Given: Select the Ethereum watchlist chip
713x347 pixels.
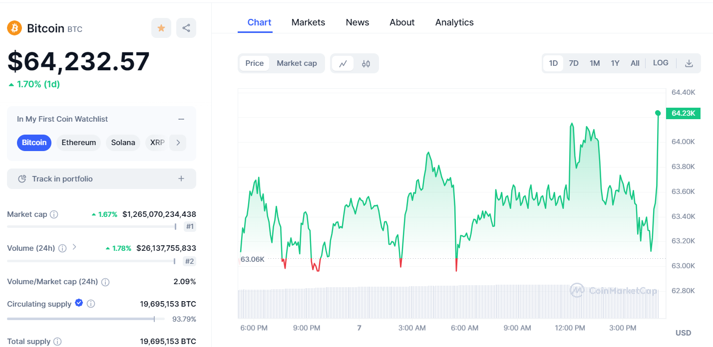Looking at the screenshot, I should (79, 143).
